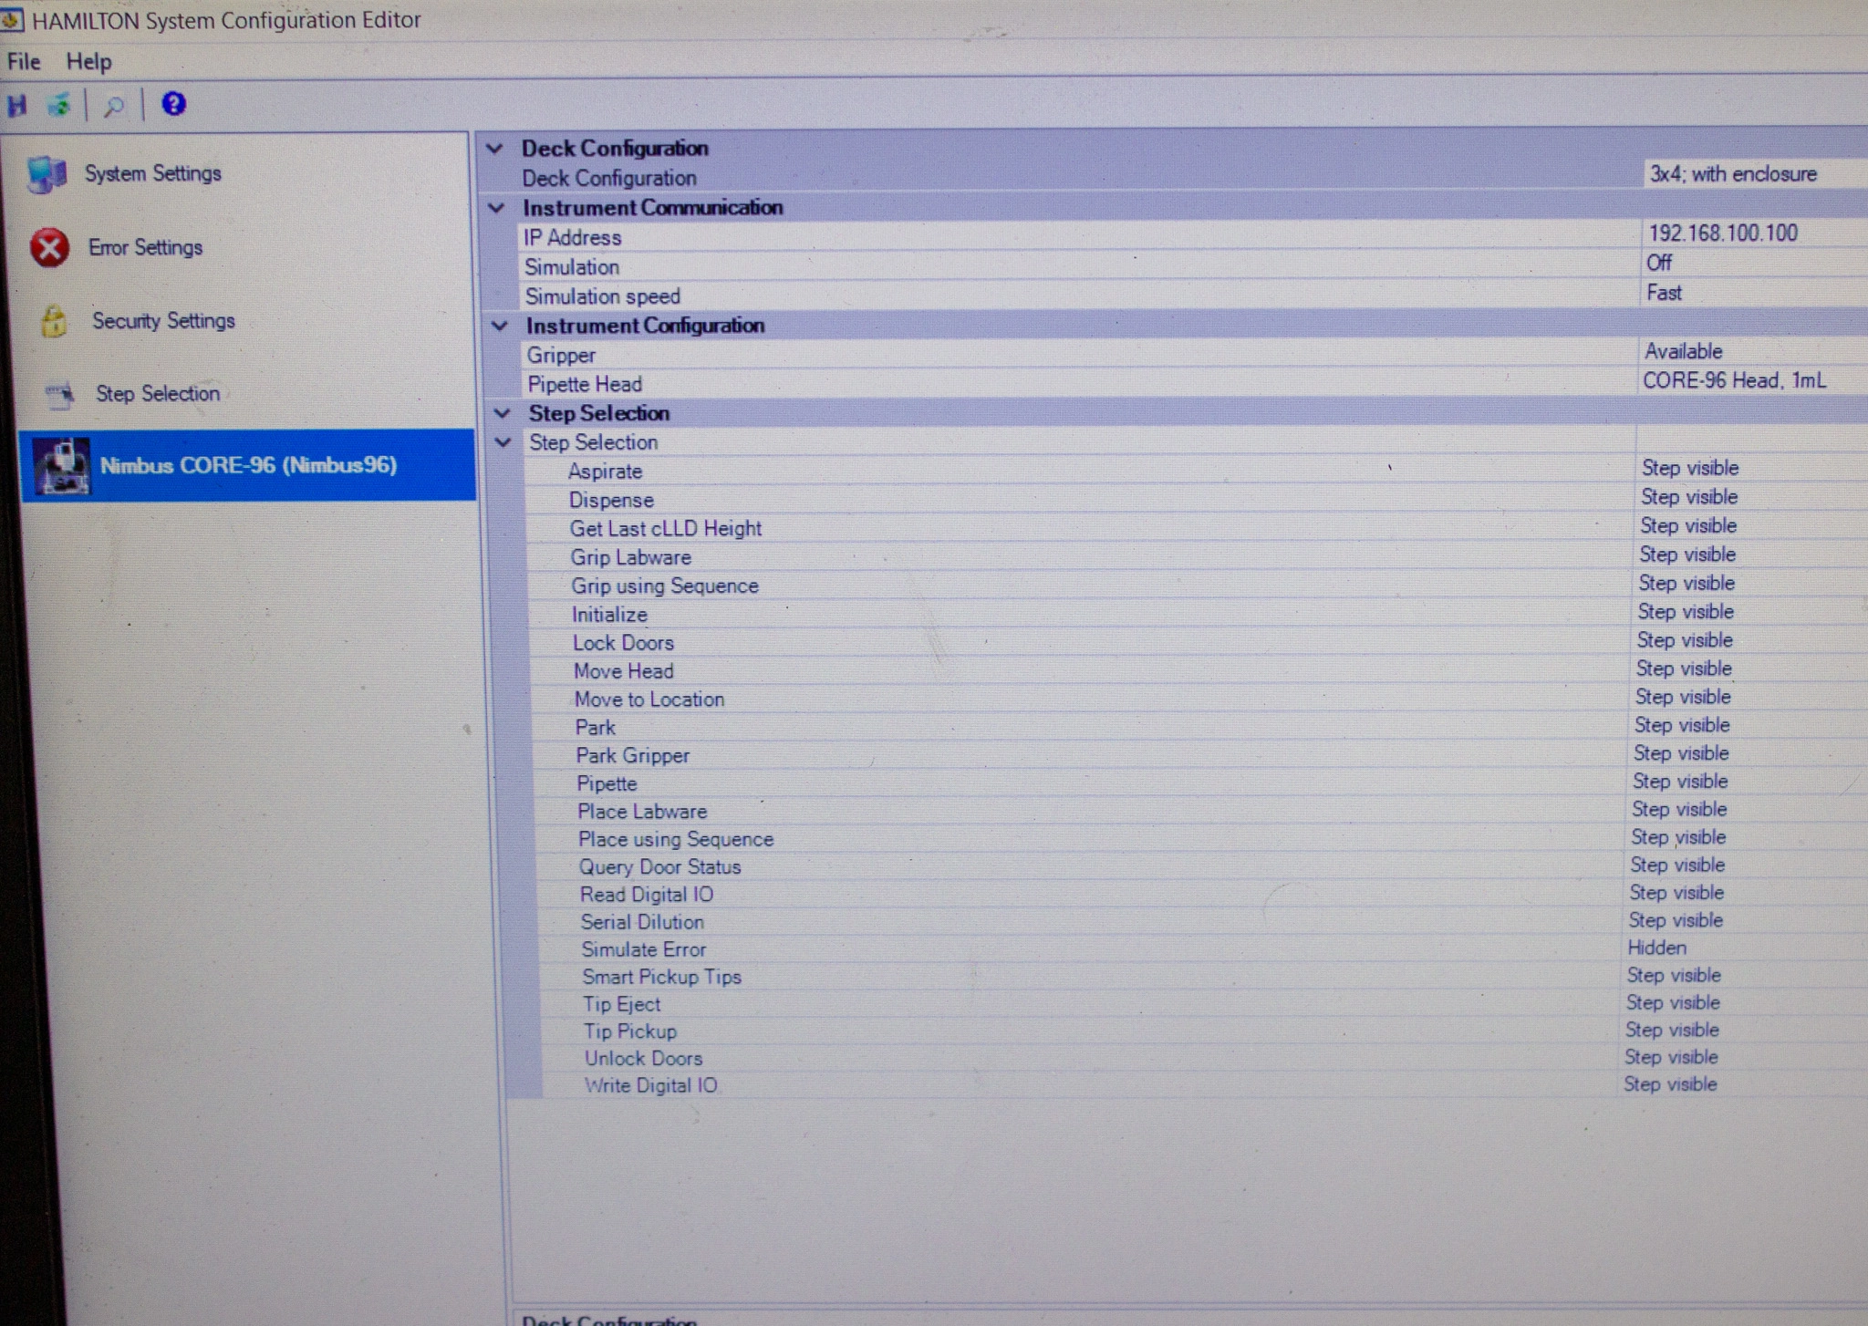Screen dimensions: 1868x1326
Task: Select Nimbus CORE-96 (Nimbus96) label
Action: click(x=248, y=465)
